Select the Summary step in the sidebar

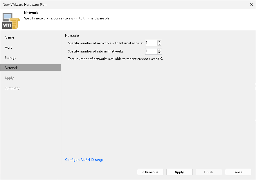tap(12, 88)
